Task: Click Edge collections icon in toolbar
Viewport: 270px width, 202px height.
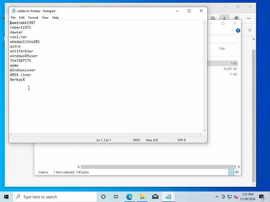Action: click(213, 18)
